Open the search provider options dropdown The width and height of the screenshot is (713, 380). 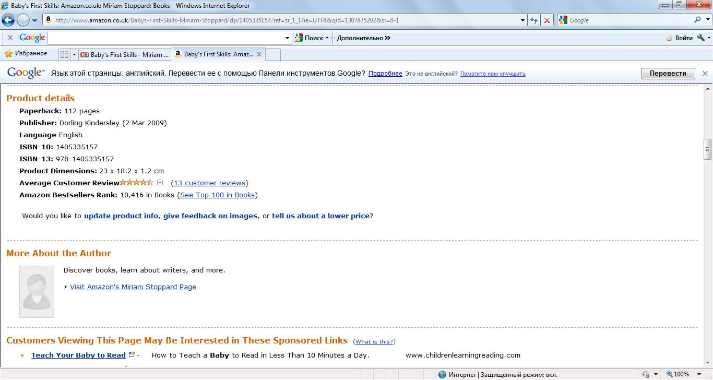point(707,20)
